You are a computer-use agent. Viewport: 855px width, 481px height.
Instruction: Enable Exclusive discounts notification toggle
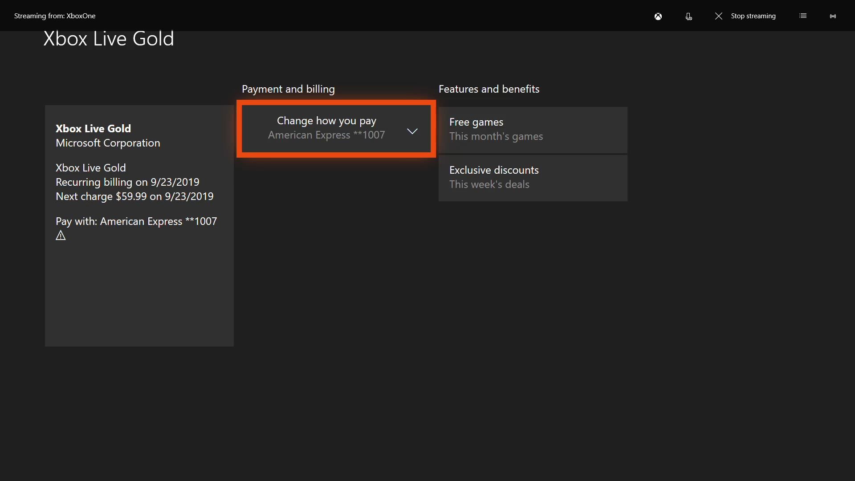click(x=533, y=177)
